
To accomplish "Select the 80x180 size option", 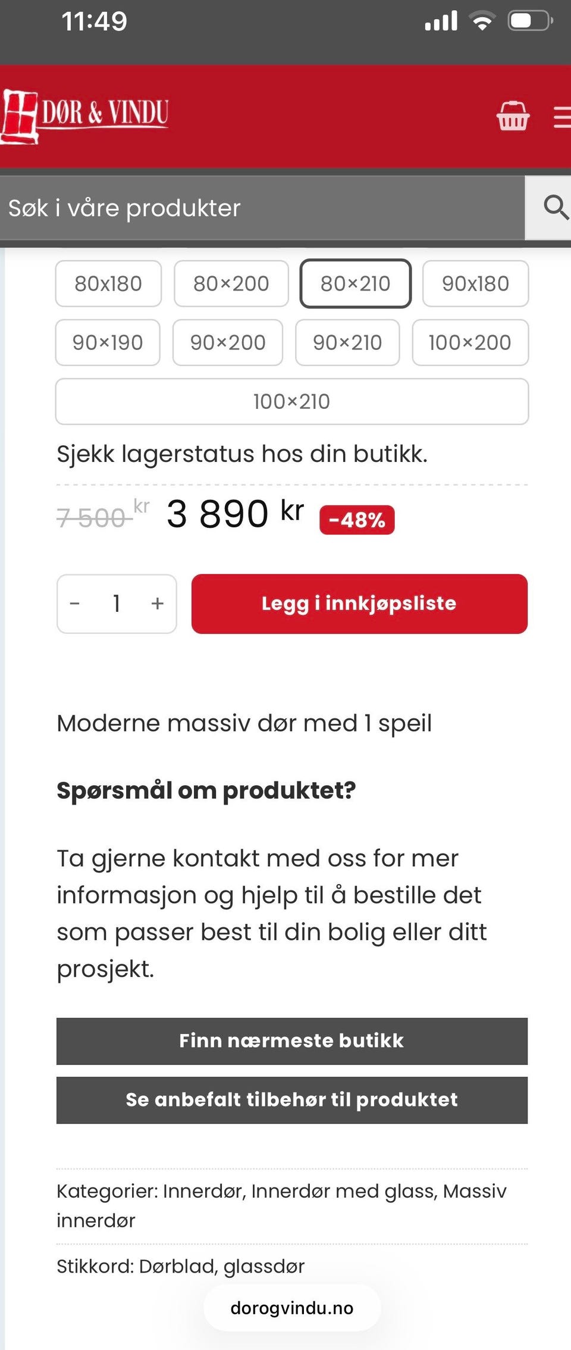I will 108,283.
